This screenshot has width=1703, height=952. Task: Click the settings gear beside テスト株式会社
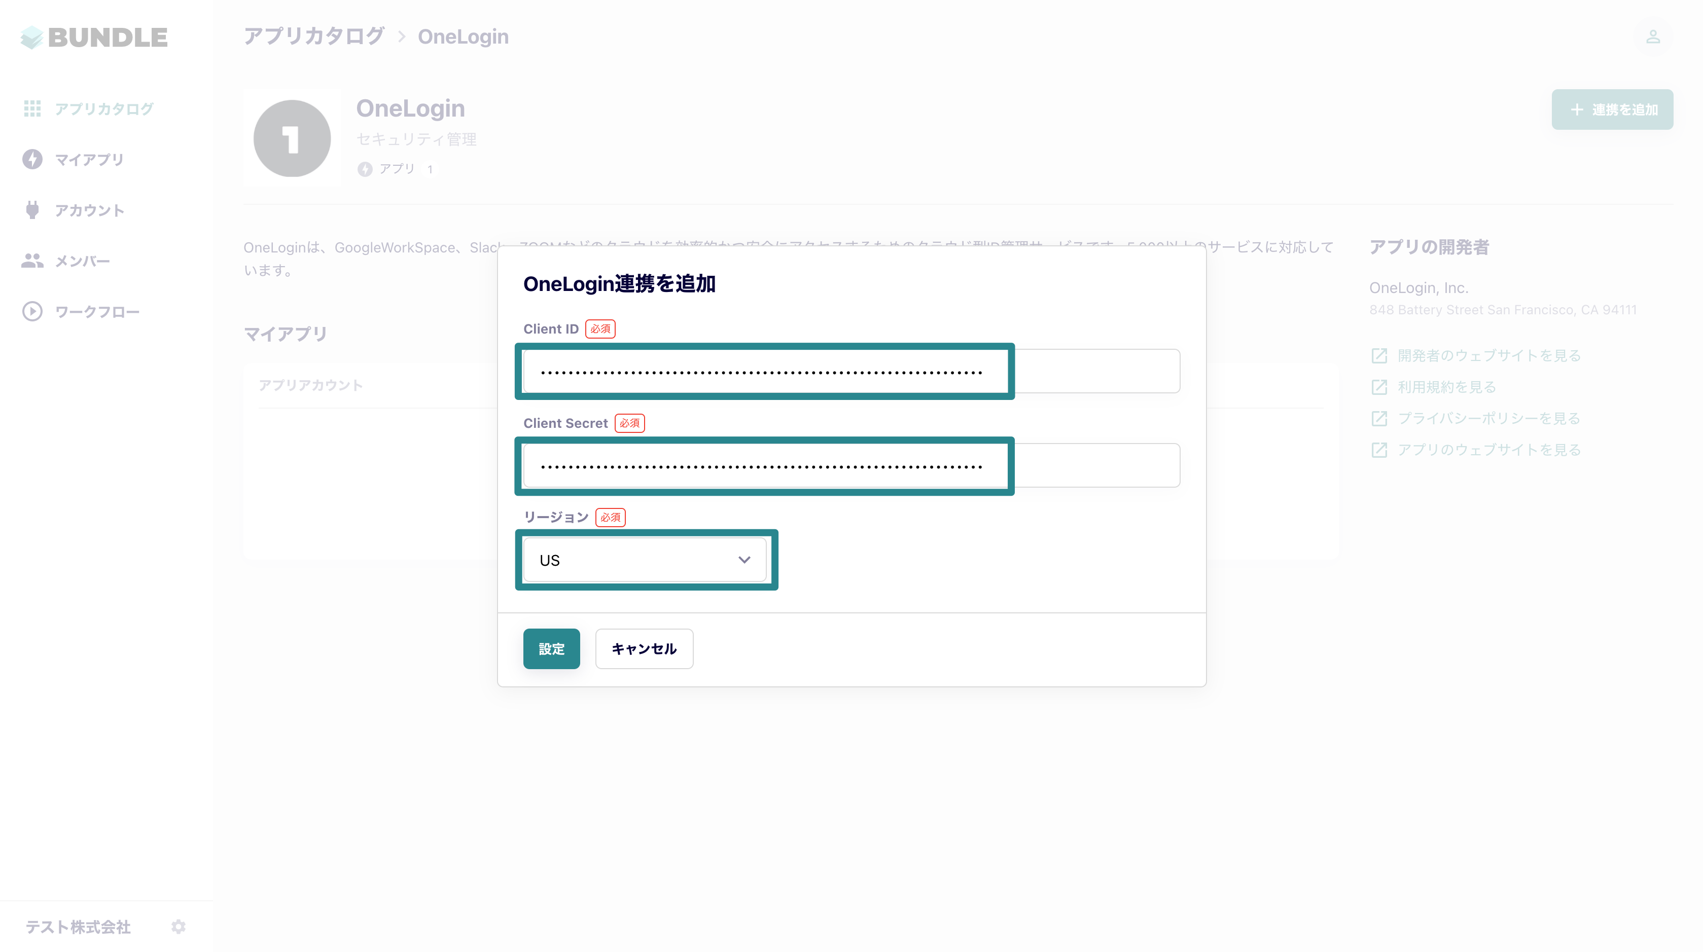[179, 926]
